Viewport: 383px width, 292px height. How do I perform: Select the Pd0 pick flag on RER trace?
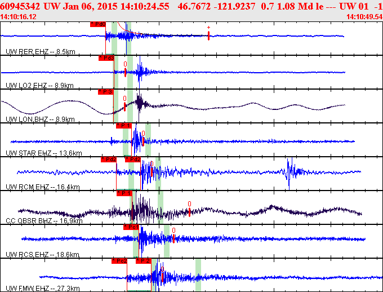(98, 24)
